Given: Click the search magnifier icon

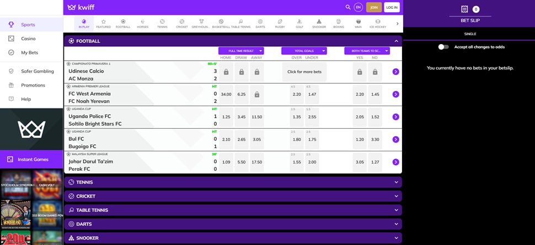Looking at the screenshot, I should 347,7.
